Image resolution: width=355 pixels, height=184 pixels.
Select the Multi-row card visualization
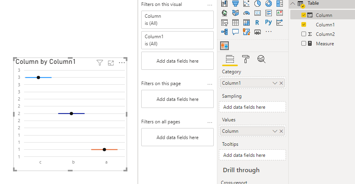pyautogui.click(x=269, y=13)
